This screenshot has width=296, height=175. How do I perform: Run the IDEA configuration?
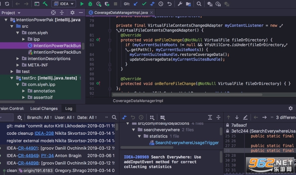coord(82,4)
